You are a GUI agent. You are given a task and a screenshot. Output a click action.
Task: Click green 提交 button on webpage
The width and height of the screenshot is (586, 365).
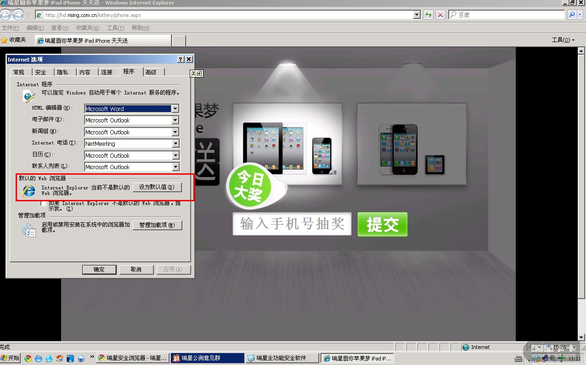click(x=383, y=224)
